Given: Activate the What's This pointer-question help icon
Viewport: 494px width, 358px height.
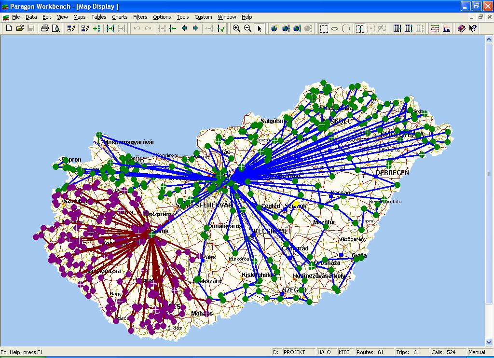Looking at the screenshot, I should point(473,28).
